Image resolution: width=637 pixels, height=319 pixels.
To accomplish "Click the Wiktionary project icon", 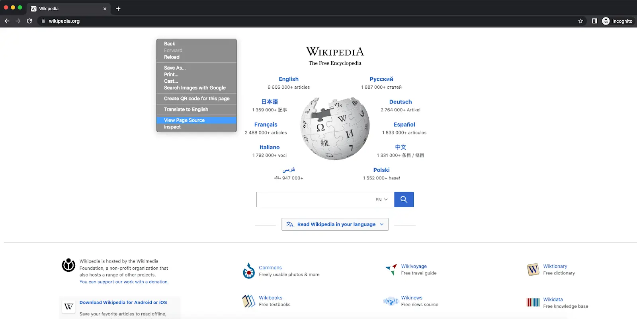I will 533,270.
